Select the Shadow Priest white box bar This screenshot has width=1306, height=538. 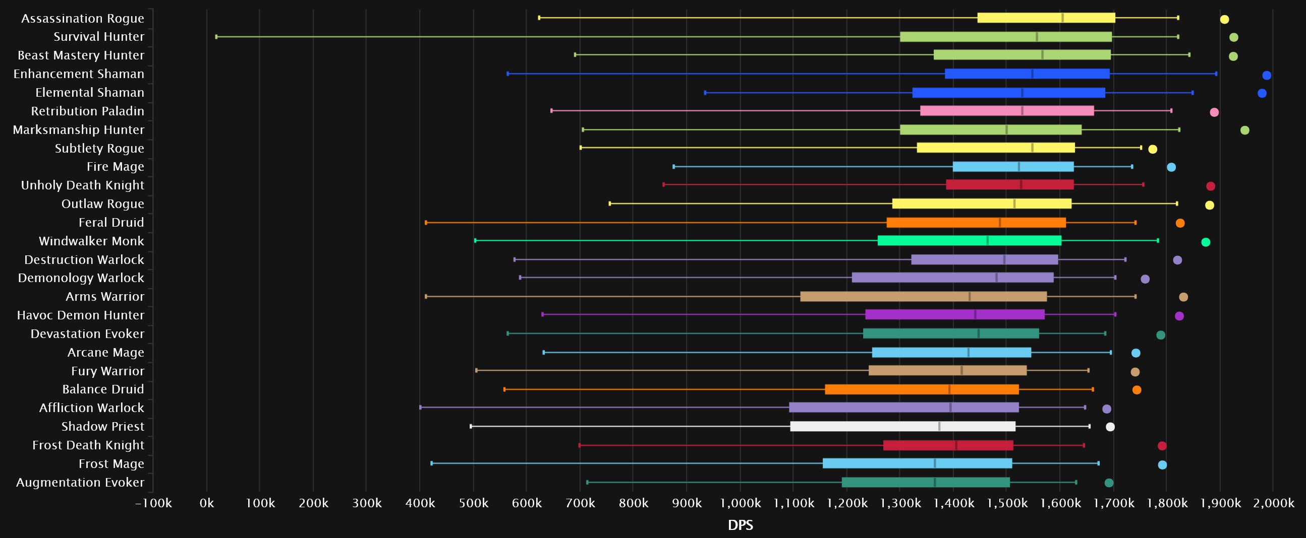click(902, 427)
